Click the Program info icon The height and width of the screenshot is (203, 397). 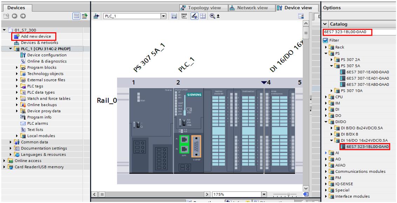click(23, 117)
